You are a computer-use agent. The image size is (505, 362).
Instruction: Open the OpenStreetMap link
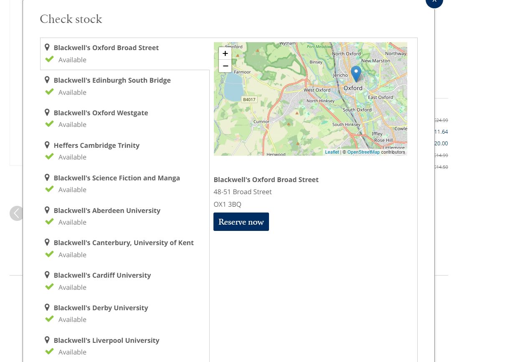(x=363, y=152)
